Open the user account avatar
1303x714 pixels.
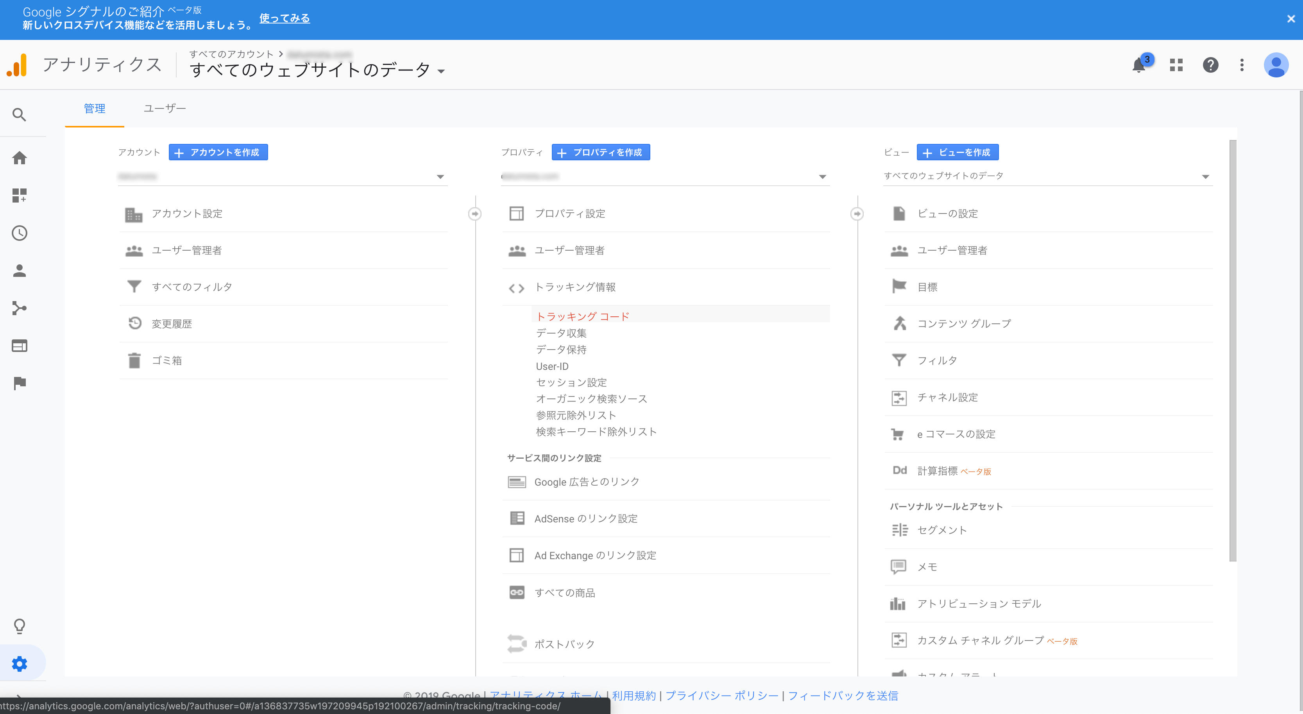1276,65
